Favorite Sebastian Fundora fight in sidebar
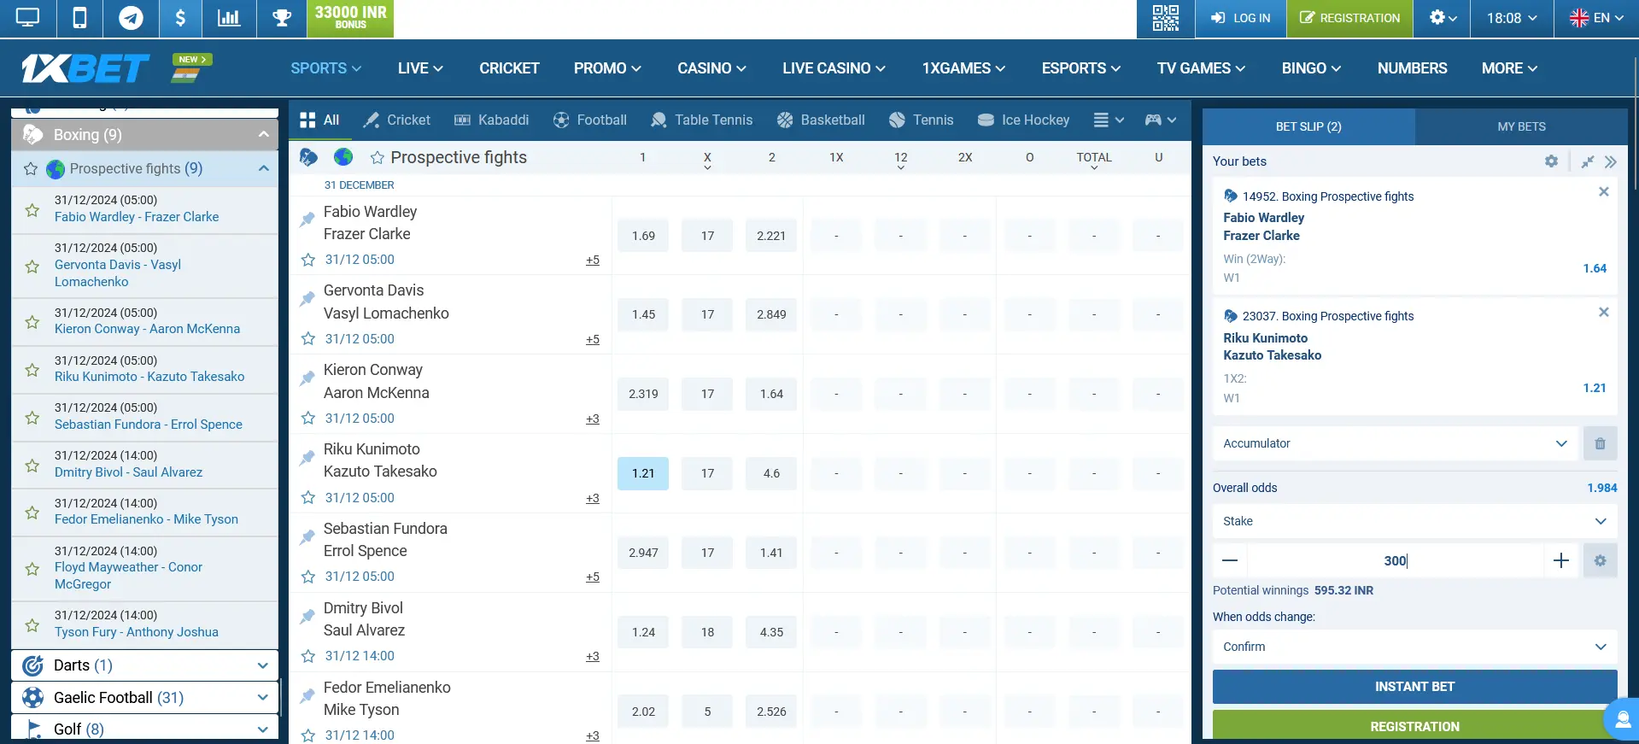Viewport: 1639px width, 744px height. 32,417
